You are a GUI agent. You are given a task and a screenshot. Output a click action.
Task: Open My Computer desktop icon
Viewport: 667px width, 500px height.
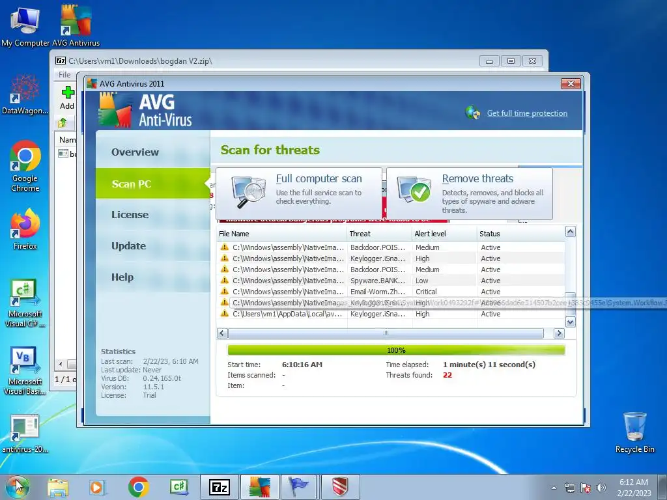pyautogui.click(x=25, y=26)
